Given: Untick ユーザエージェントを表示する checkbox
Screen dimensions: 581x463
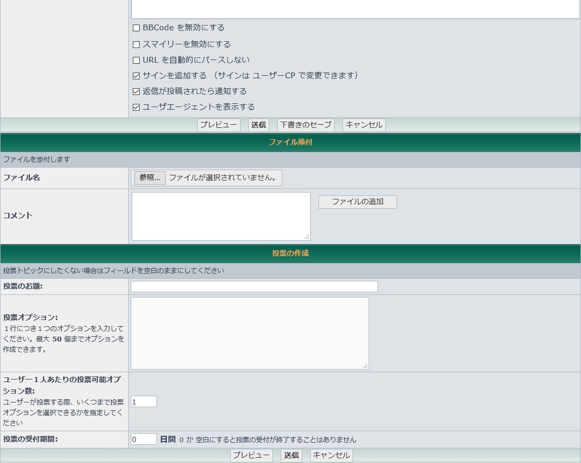Looking at the screenshot, I should pyautogui.click(x=136, y=108).
